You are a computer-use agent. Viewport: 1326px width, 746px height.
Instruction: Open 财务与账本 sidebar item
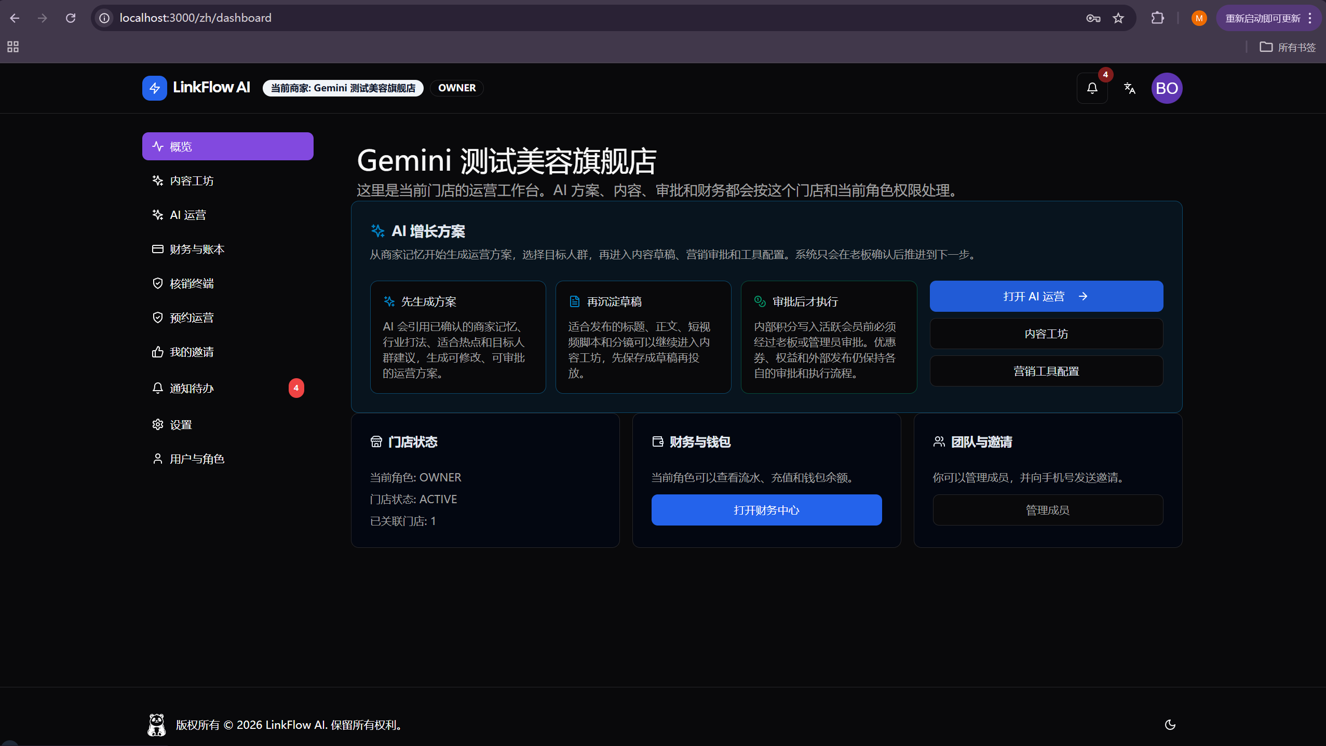click(x=228, y=249)
